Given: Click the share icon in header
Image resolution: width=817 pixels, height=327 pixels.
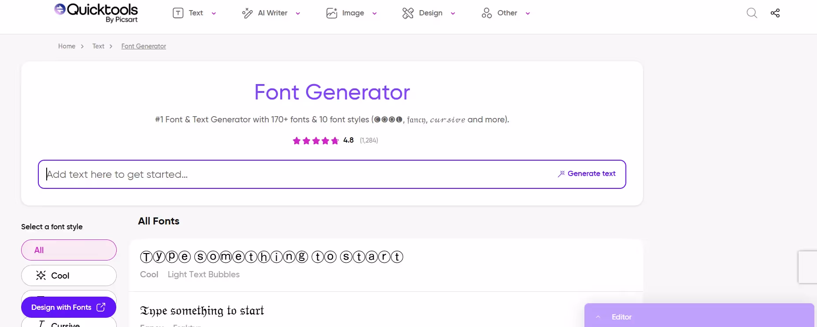Looking at the screenshot, I should point(775,13).
